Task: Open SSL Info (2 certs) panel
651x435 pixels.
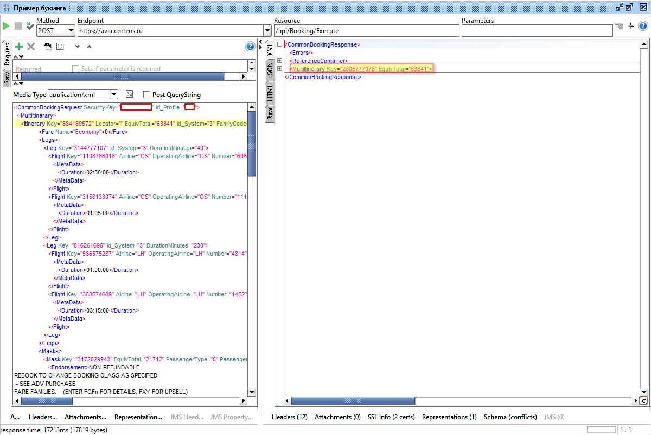Action: [391, 417]
